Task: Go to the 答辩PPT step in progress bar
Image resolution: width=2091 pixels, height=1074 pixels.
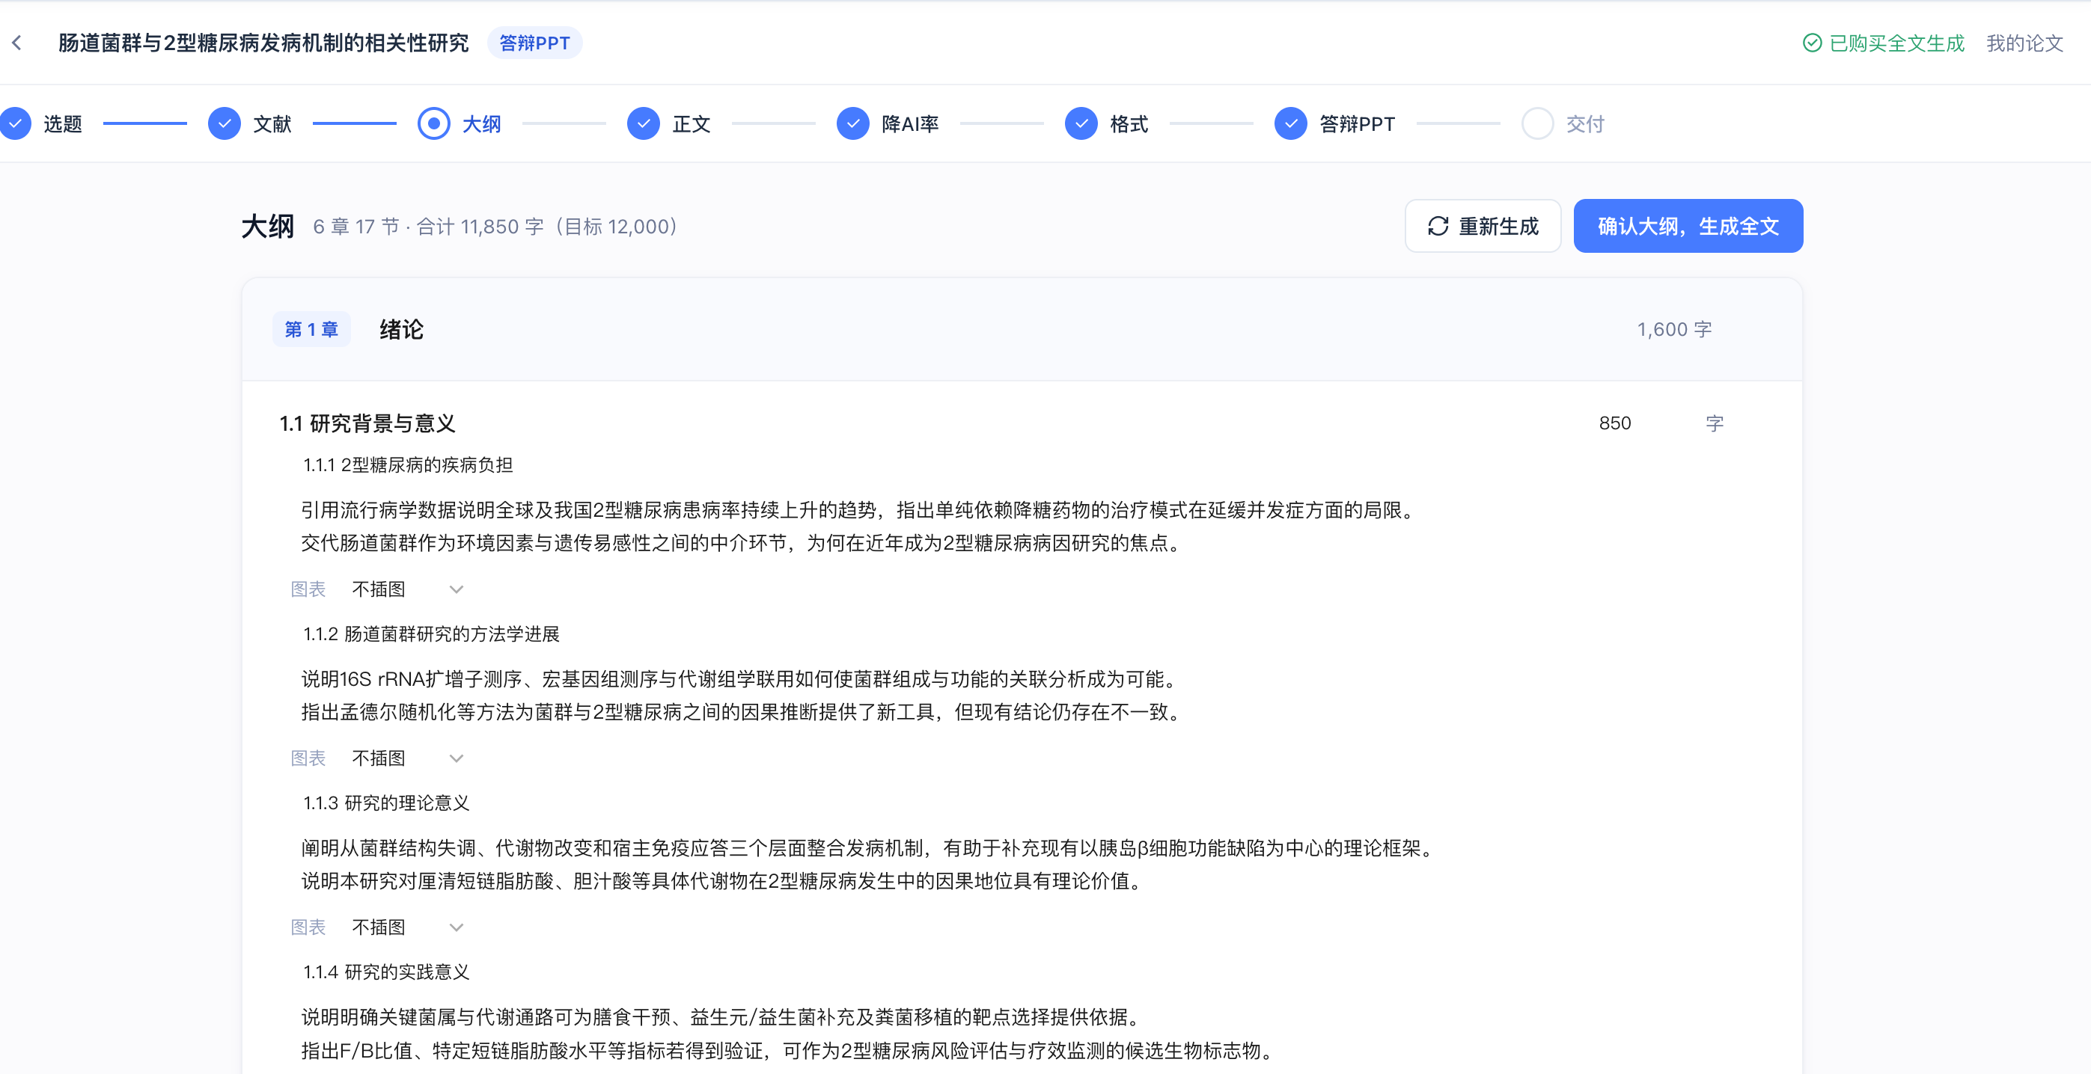Action: click(1356, 124)
